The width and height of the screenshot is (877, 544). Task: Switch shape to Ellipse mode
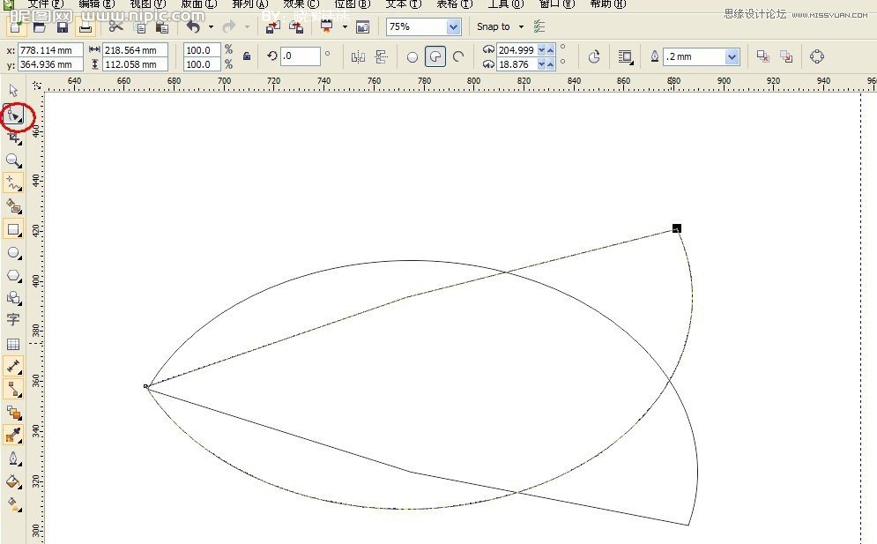(412, 57)
